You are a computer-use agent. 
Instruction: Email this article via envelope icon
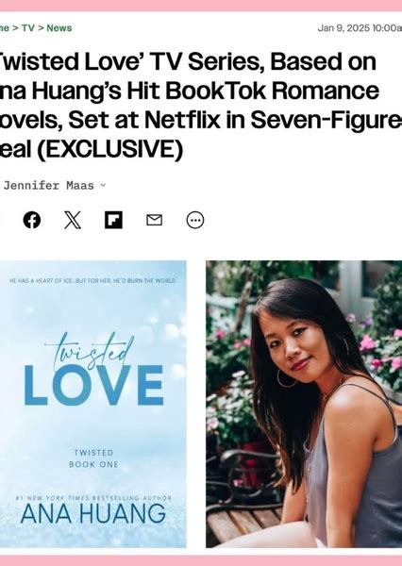click(x=154, y=220)
